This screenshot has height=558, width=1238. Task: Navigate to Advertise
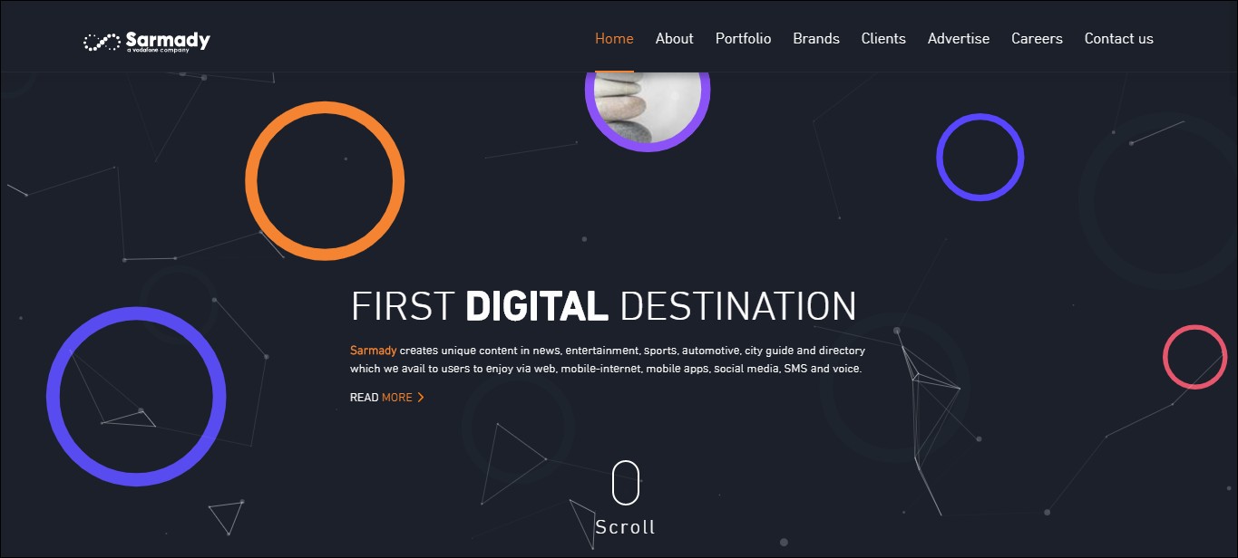(959, 39)
